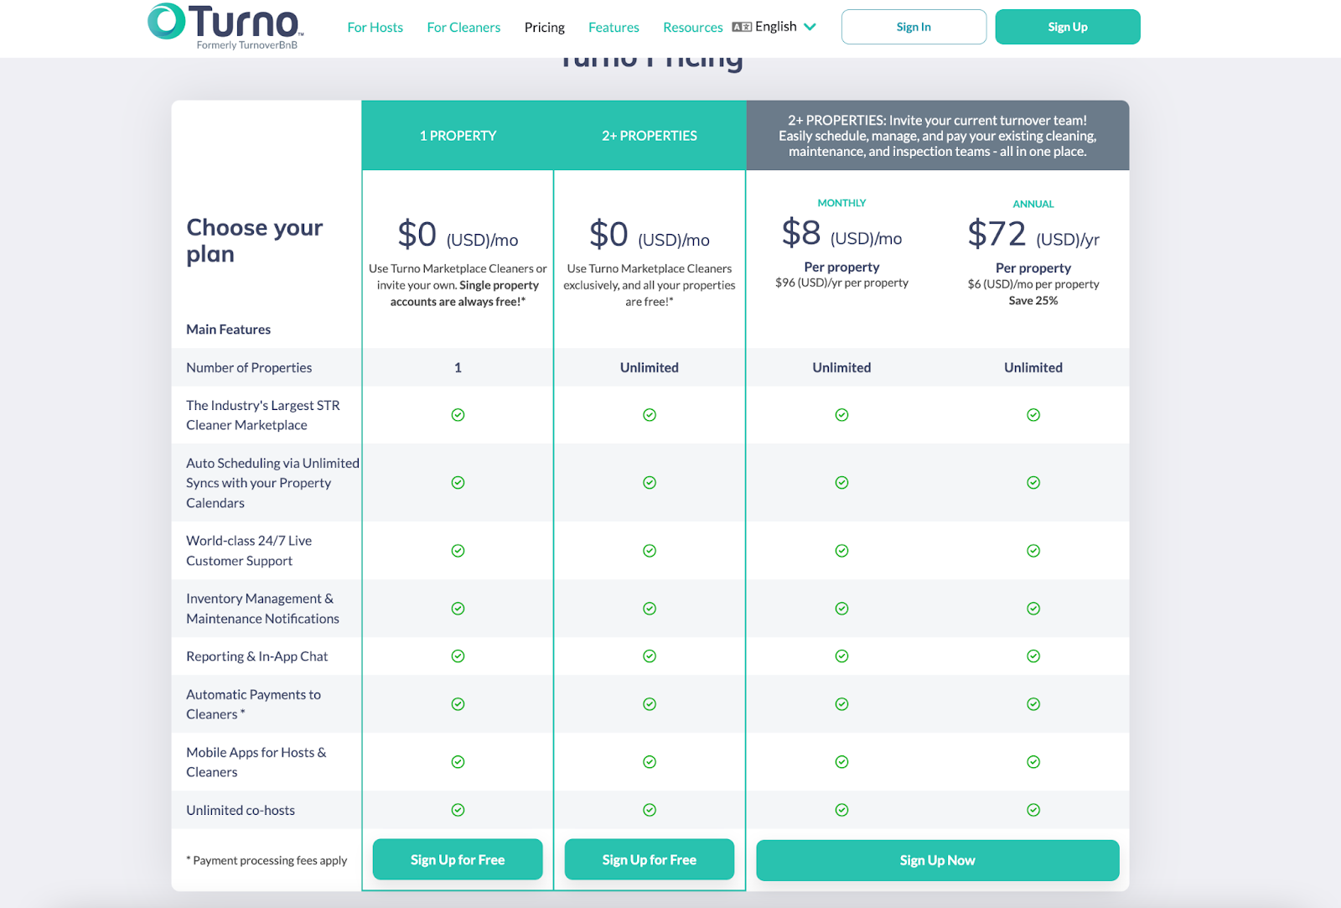Click Automatic Payments checkmark in Annual column
This screenshot has width=1341, height=908.
click(x=1033, y=703)
